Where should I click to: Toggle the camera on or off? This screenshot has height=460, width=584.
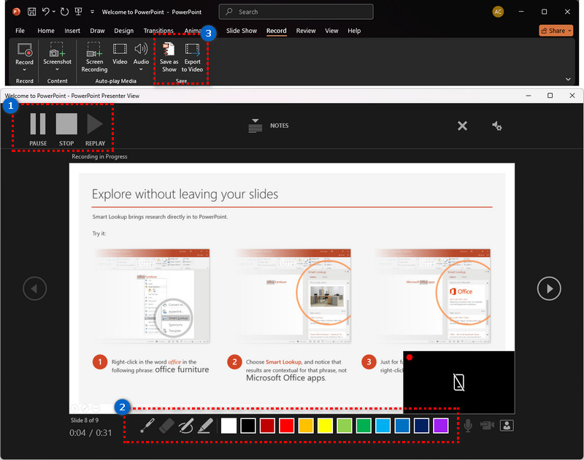[487, 426]
